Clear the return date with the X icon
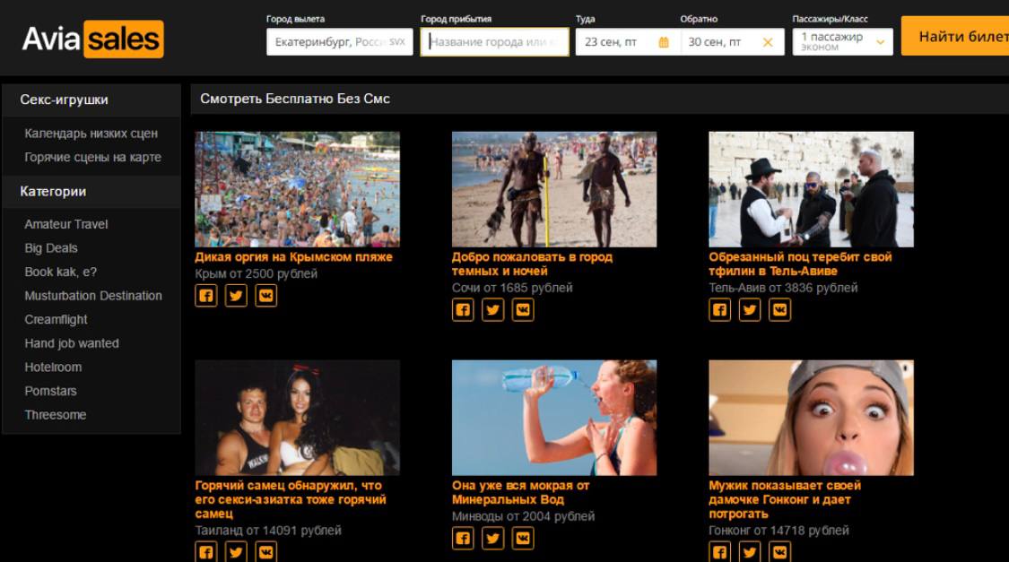 tap(767, 42)
